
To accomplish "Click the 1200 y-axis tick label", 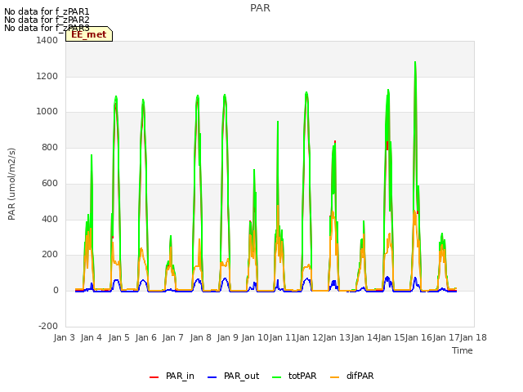I will coord(47,76).
